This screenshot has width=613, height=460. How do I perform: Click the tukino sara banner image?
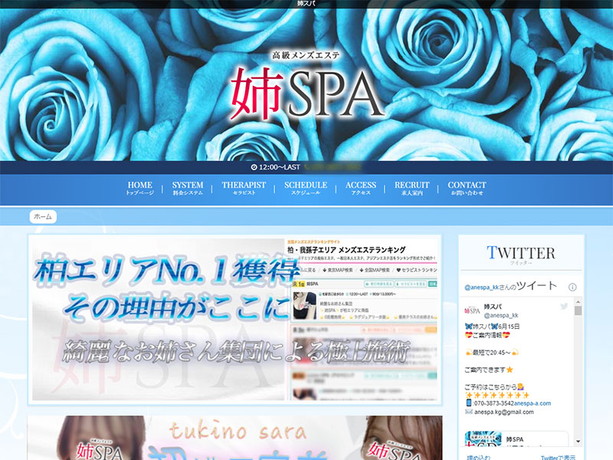click(x=235, y=438)
